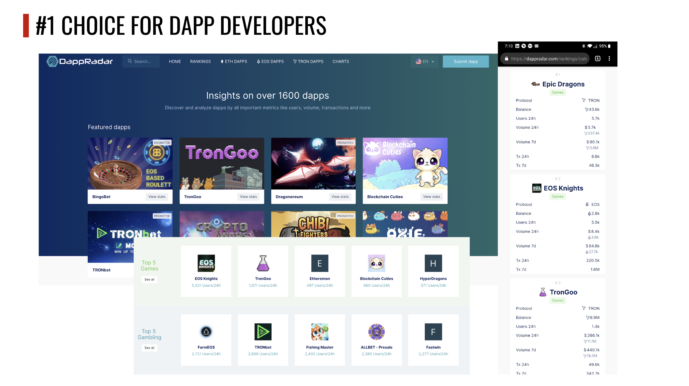Open TronGoo in mobile rankings
Image resolution: width=689 pixels, height=386 pixels.
click(563, 292)
